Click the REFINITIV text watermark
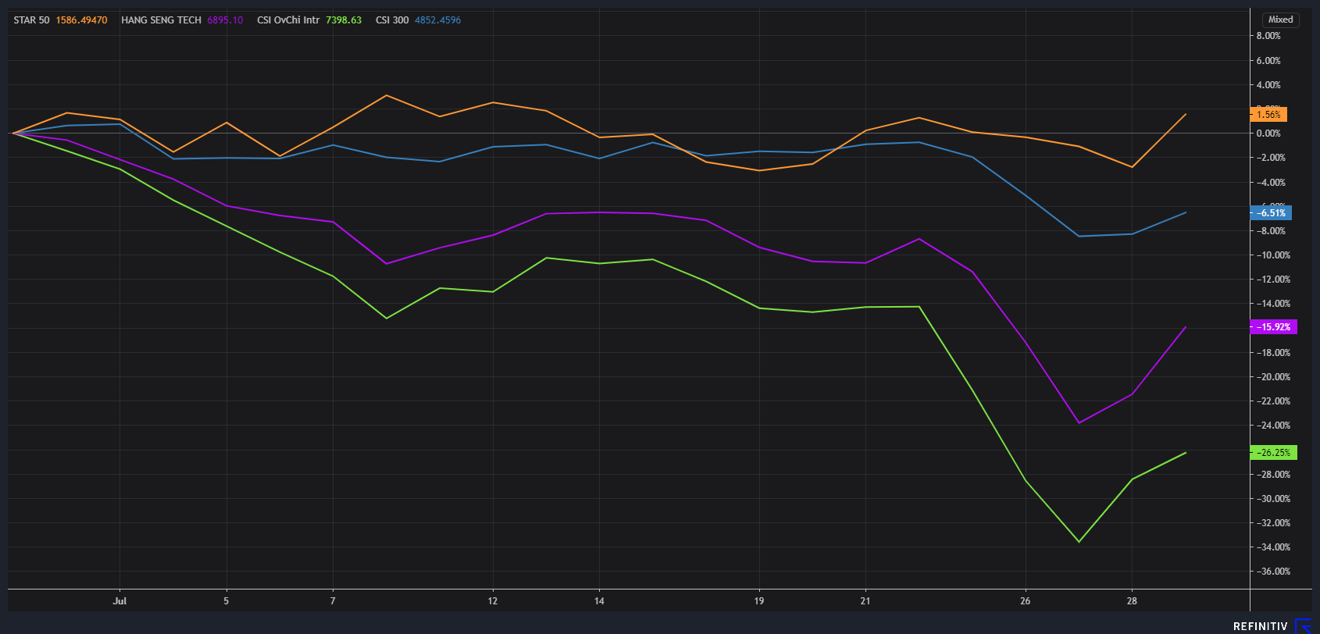Viewport: 1320px width, 634px height. pyautogui.click(x=1260, y=626)
